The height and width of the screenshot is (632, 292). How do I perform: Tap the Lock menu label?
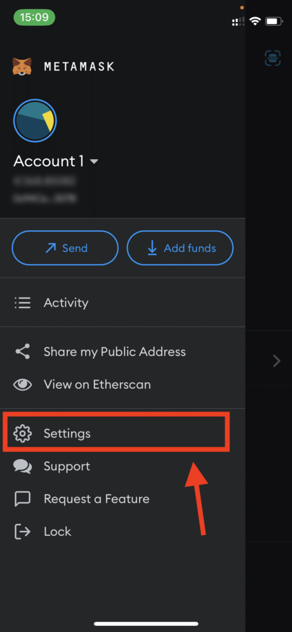tap(57, 531)
